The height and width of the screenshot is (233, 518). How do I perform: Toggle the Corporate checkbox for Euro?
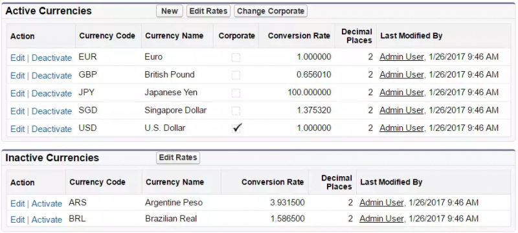point(236,58)
